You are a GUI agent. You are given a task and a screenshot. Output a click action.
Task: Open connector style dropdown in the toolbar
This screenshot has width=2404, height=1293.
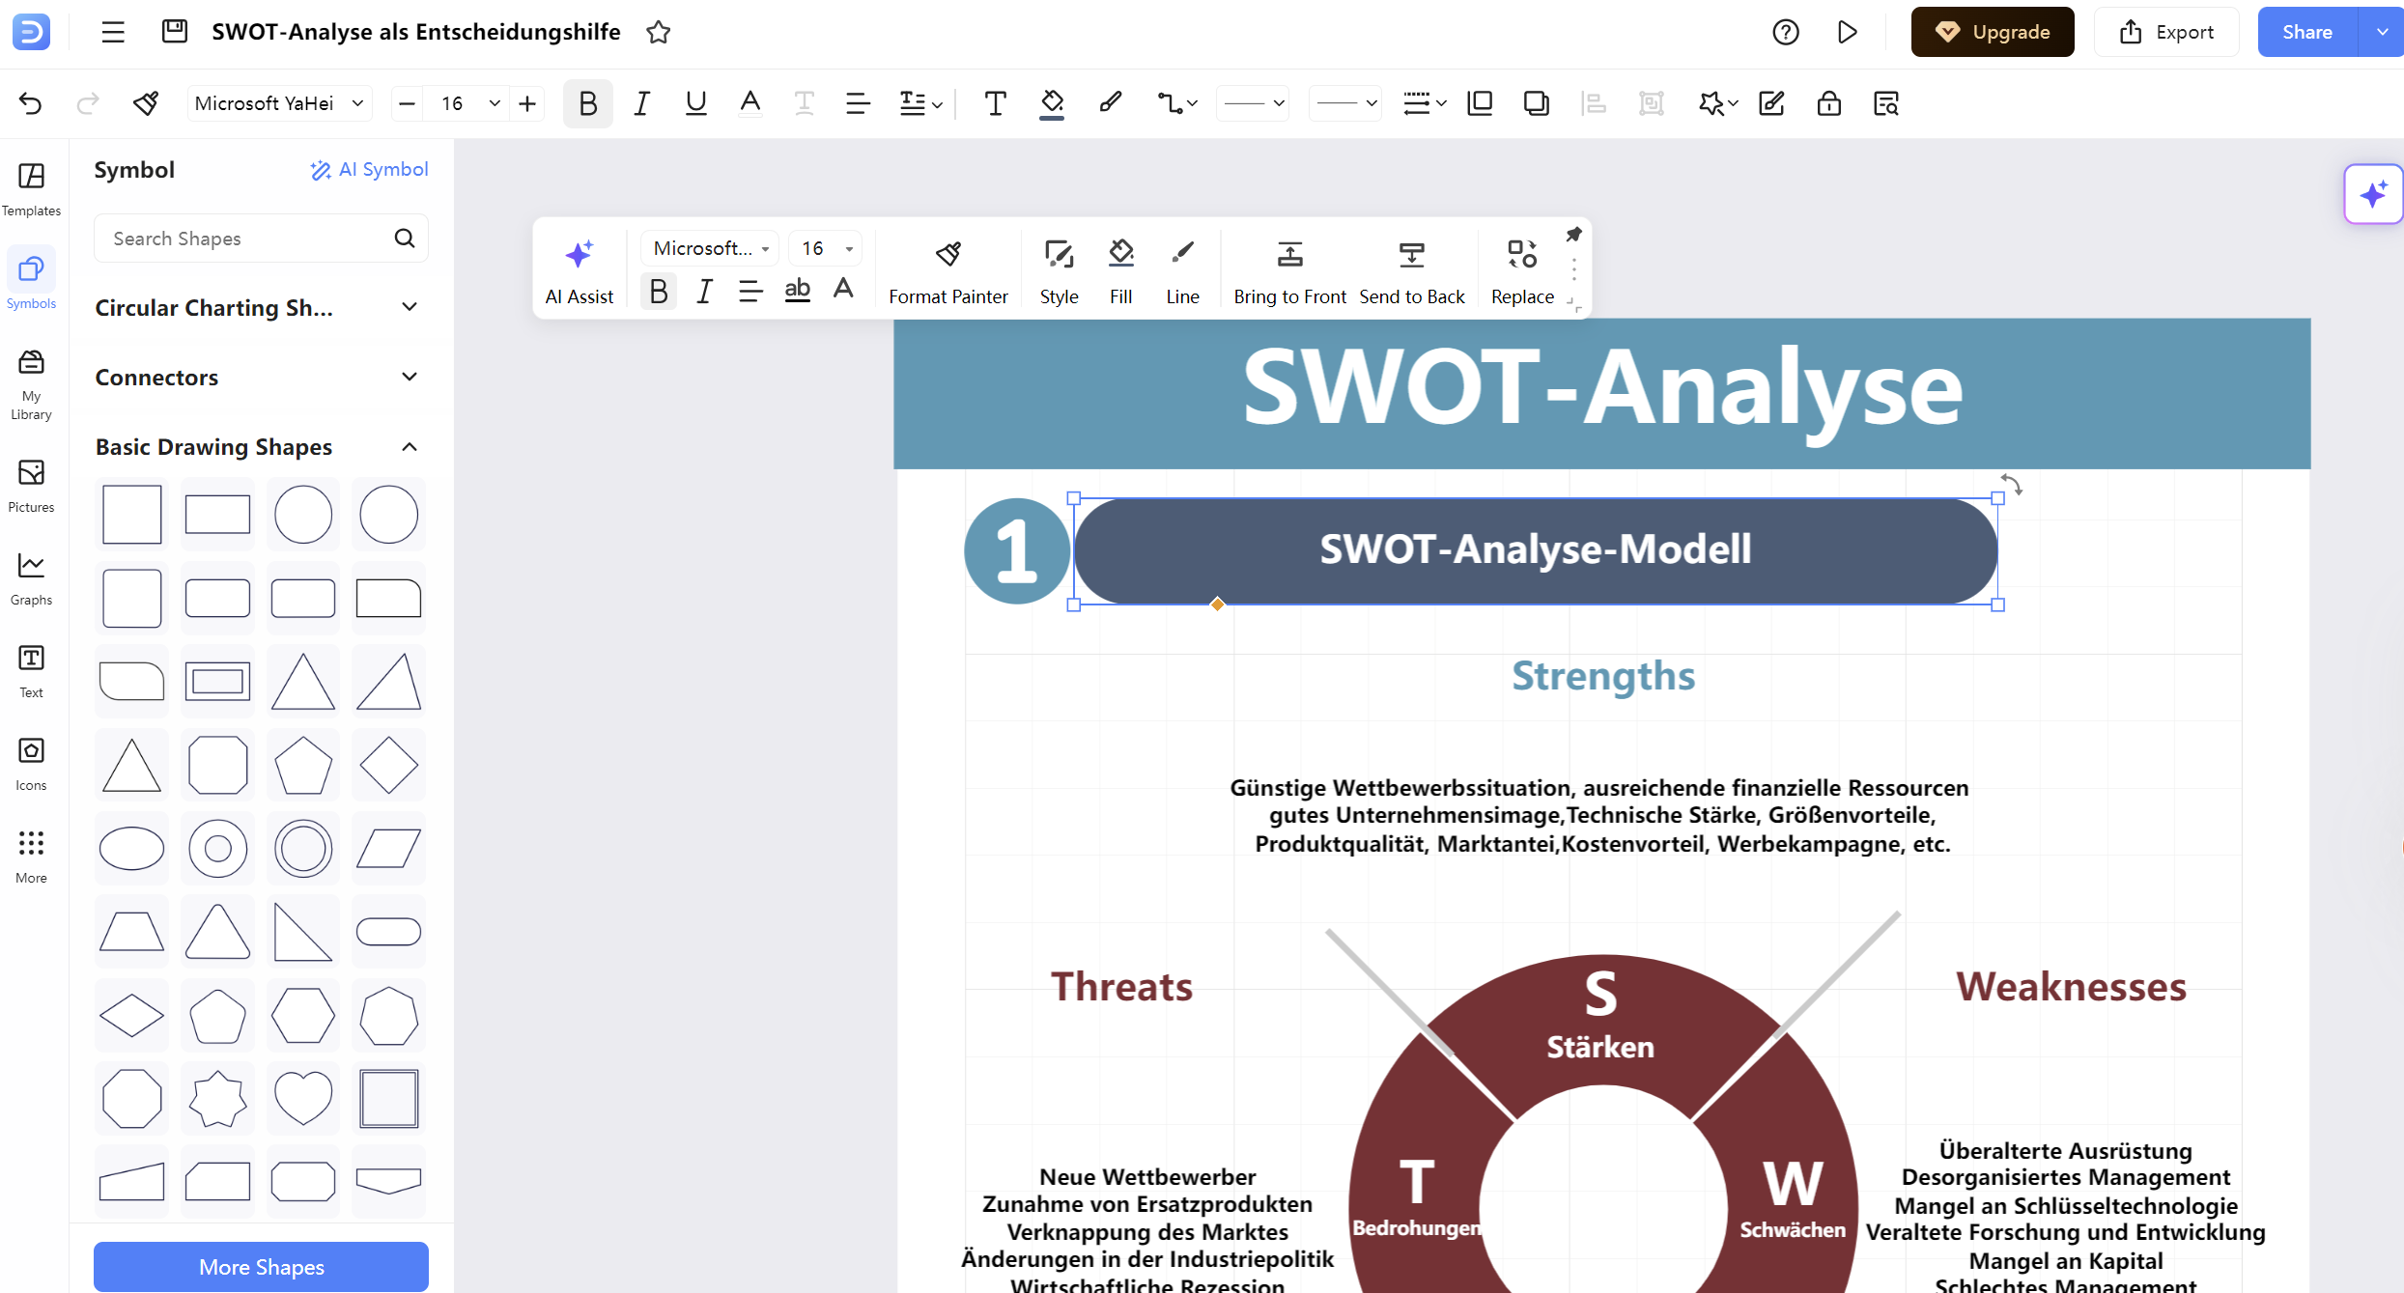coord(1177,103)
